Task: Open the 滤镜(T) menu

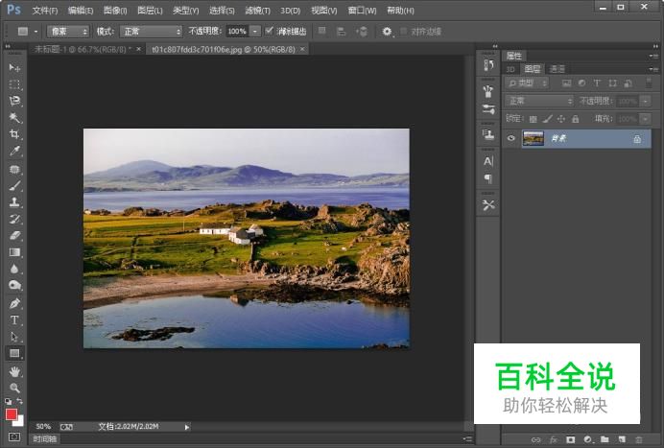Action: (x=256, y=10)
